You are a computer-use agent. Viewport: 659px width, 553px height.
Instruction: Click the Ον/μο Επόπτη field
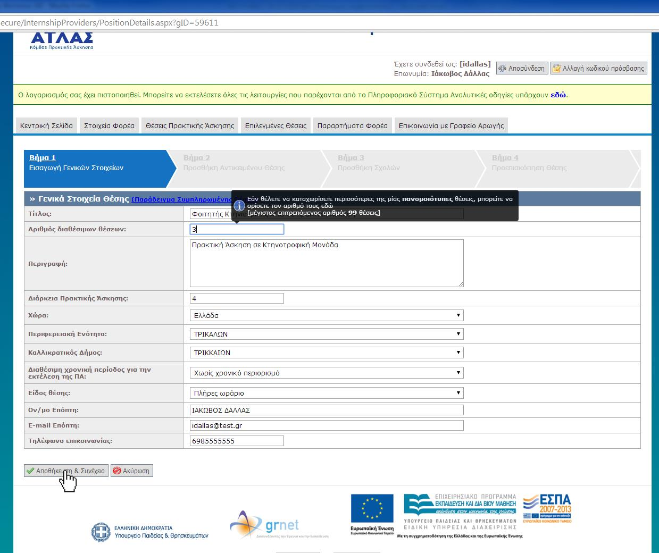pos(327,410)
